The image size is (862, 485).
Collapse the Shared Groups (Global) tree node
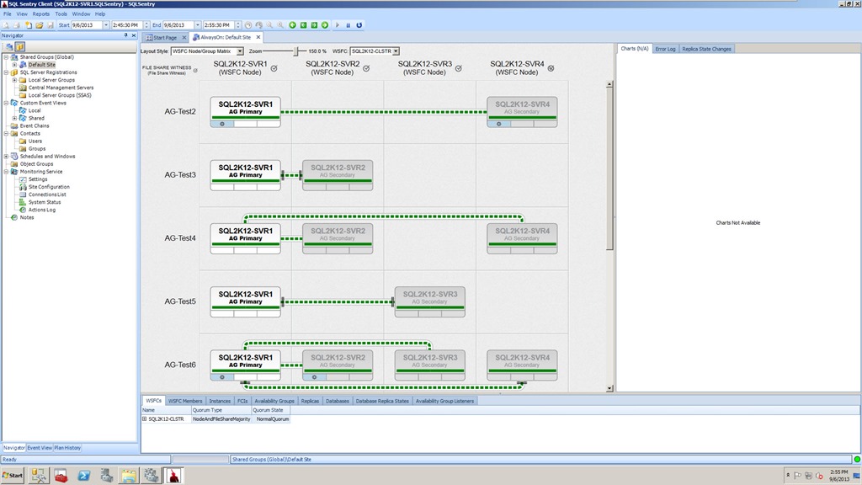click(x=7, y=57)
